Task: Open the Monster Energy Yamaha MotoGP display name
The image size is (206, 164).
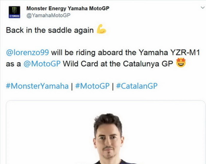Action: 68,8
